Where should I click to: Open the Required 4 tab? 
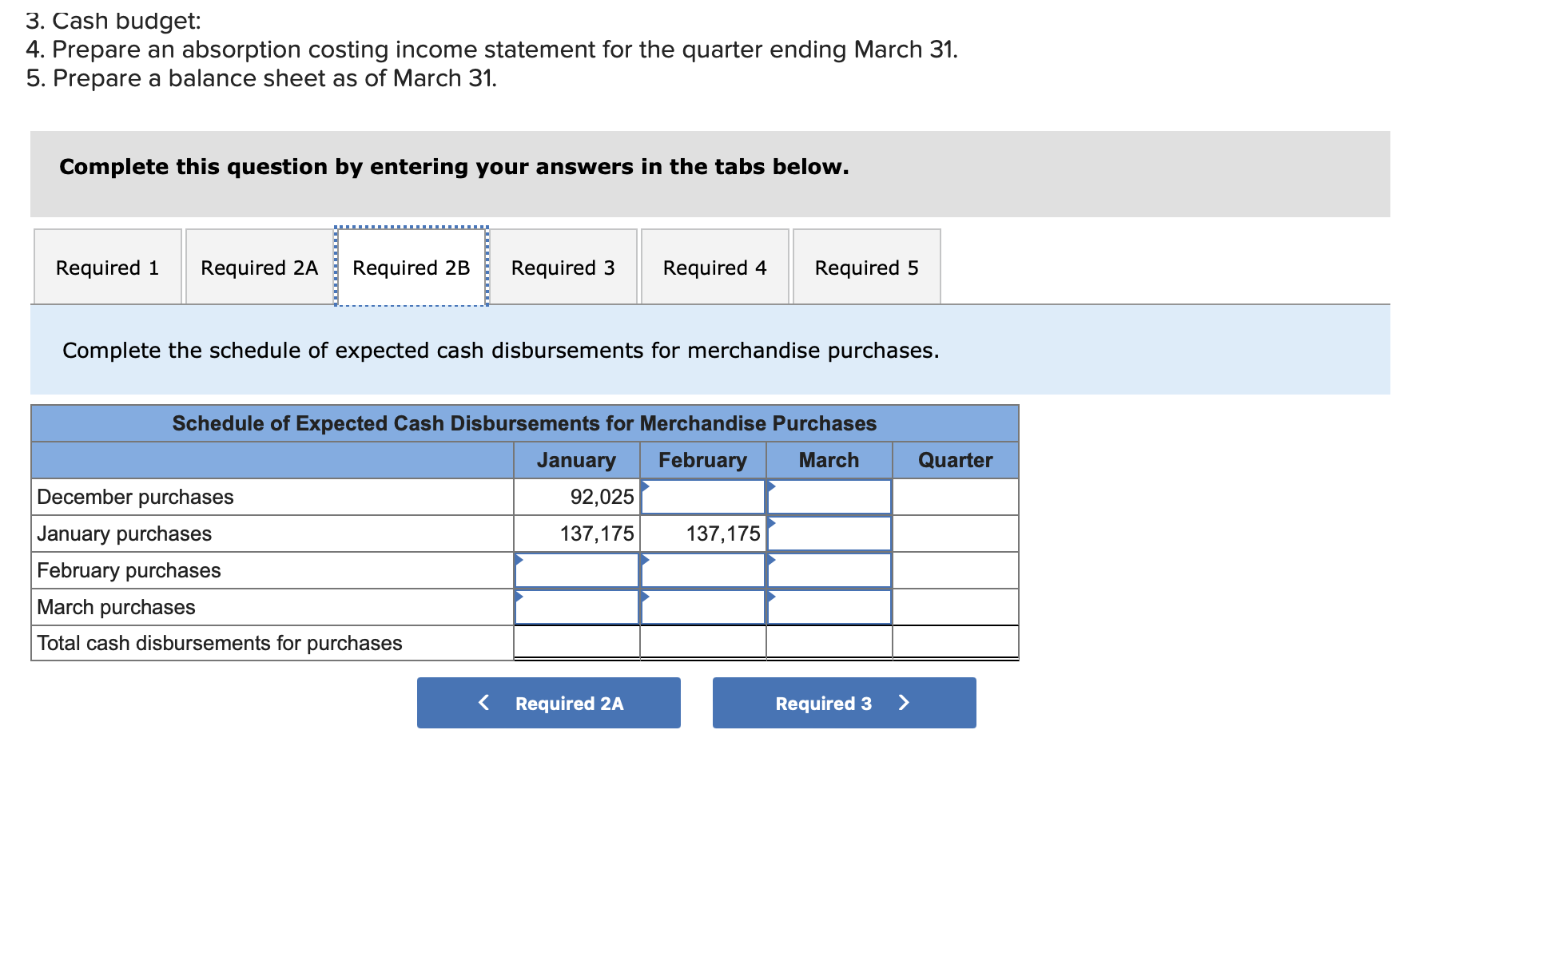[x=714, y=267]
